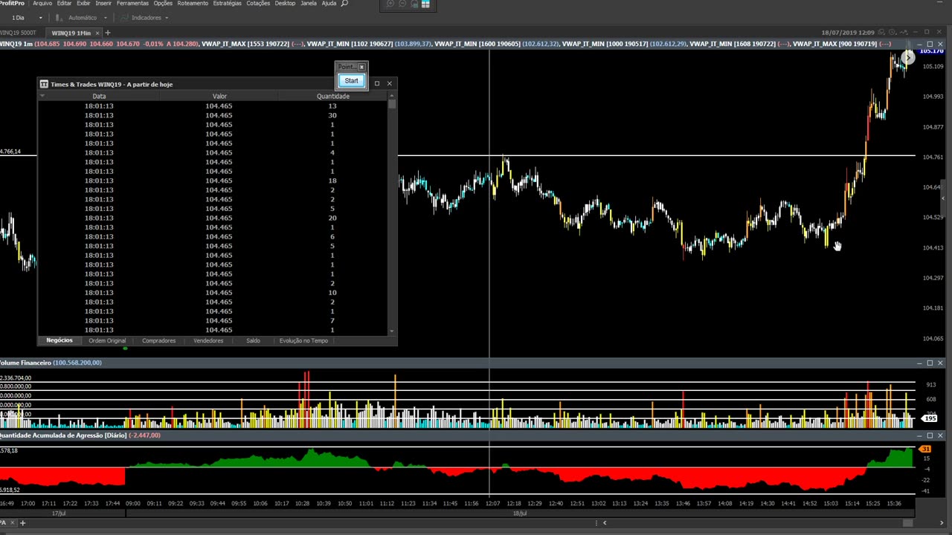Open the Inserir menu

(103, 3)
